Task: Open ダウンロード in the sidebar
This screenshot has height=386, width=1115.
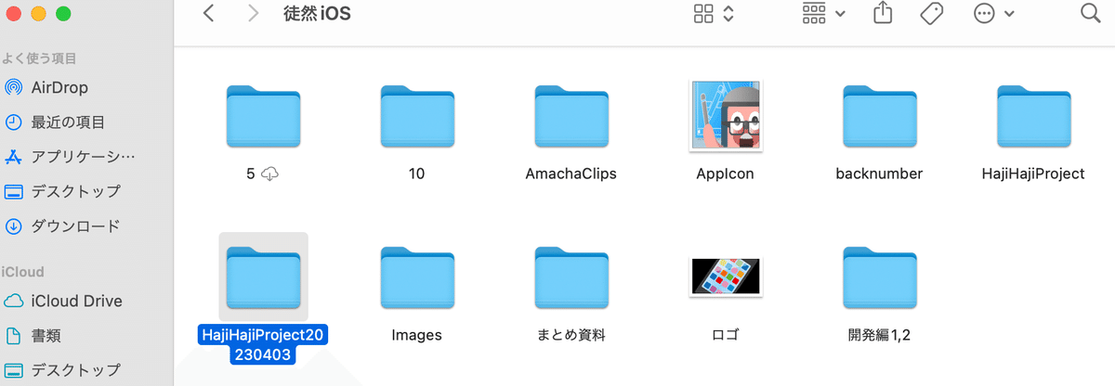Action: (x=63, y=225)
